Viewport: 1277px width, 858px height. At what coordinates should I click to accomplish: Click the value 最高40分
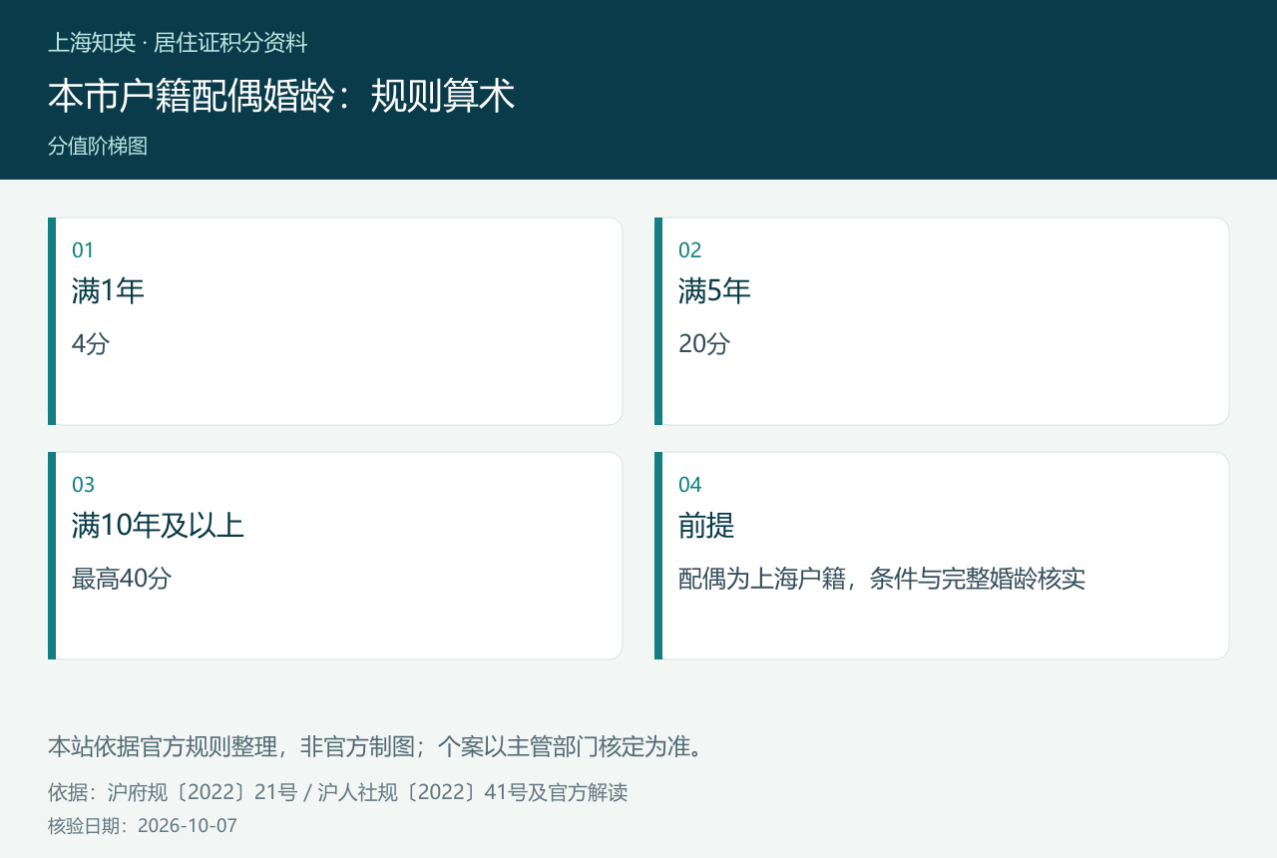click(x=122, y=579)
